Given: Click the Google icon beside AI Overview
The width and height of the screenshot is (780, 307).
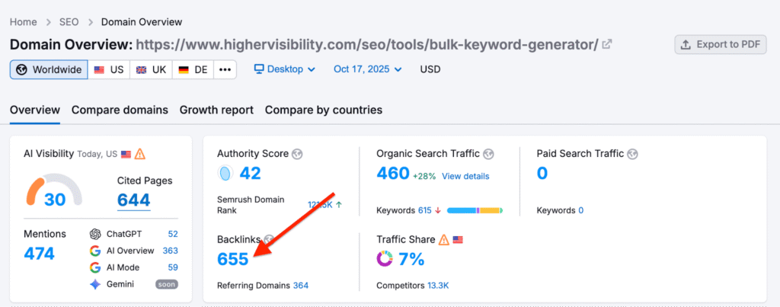Looking at the screenshot, I should click(95, 251).
